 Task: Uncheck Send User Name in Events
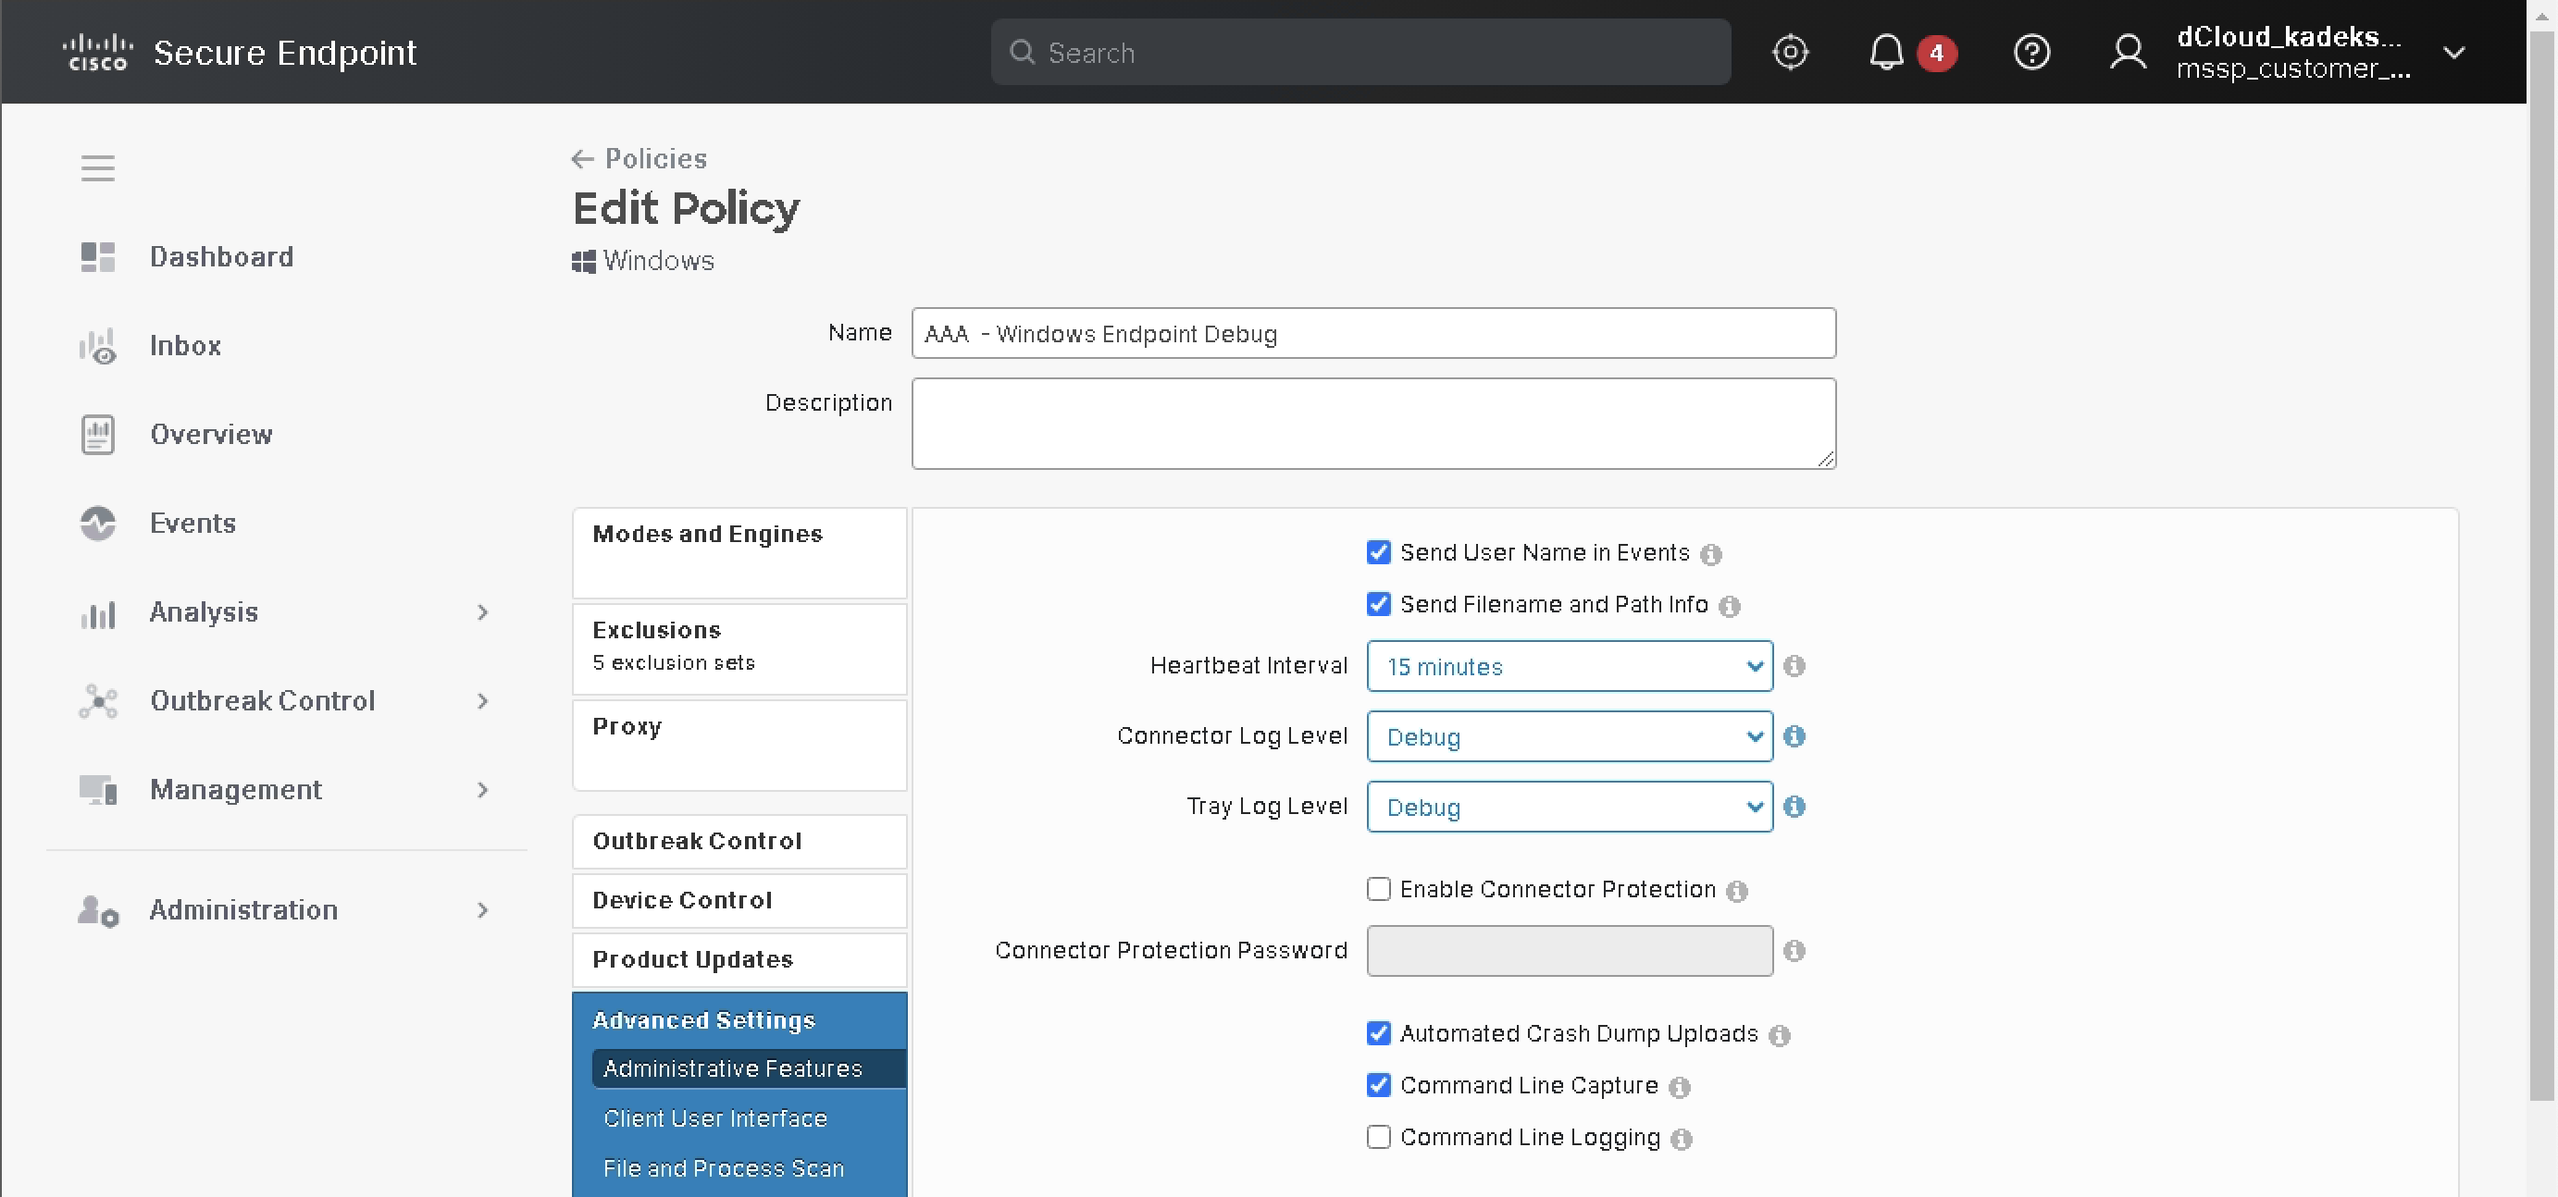1378,553
